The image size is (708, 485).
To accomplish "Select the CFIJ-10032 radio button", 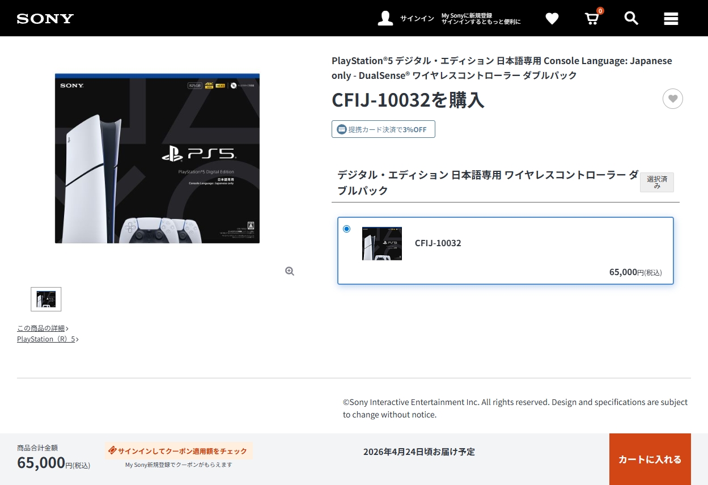I will (x=347, y=229).
